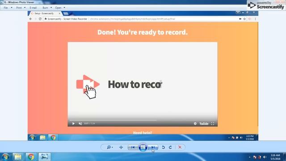286x161 pixels.
Task: Click the bookmark star in pictured address bar
Action: coord(244,19)
